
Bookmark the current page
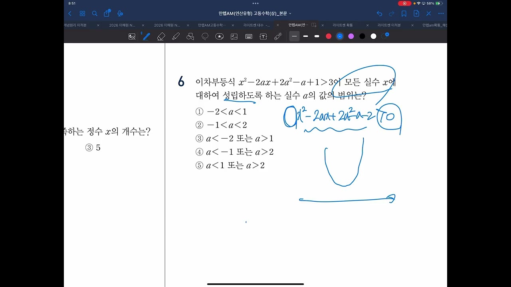click(x=404, y=14)
